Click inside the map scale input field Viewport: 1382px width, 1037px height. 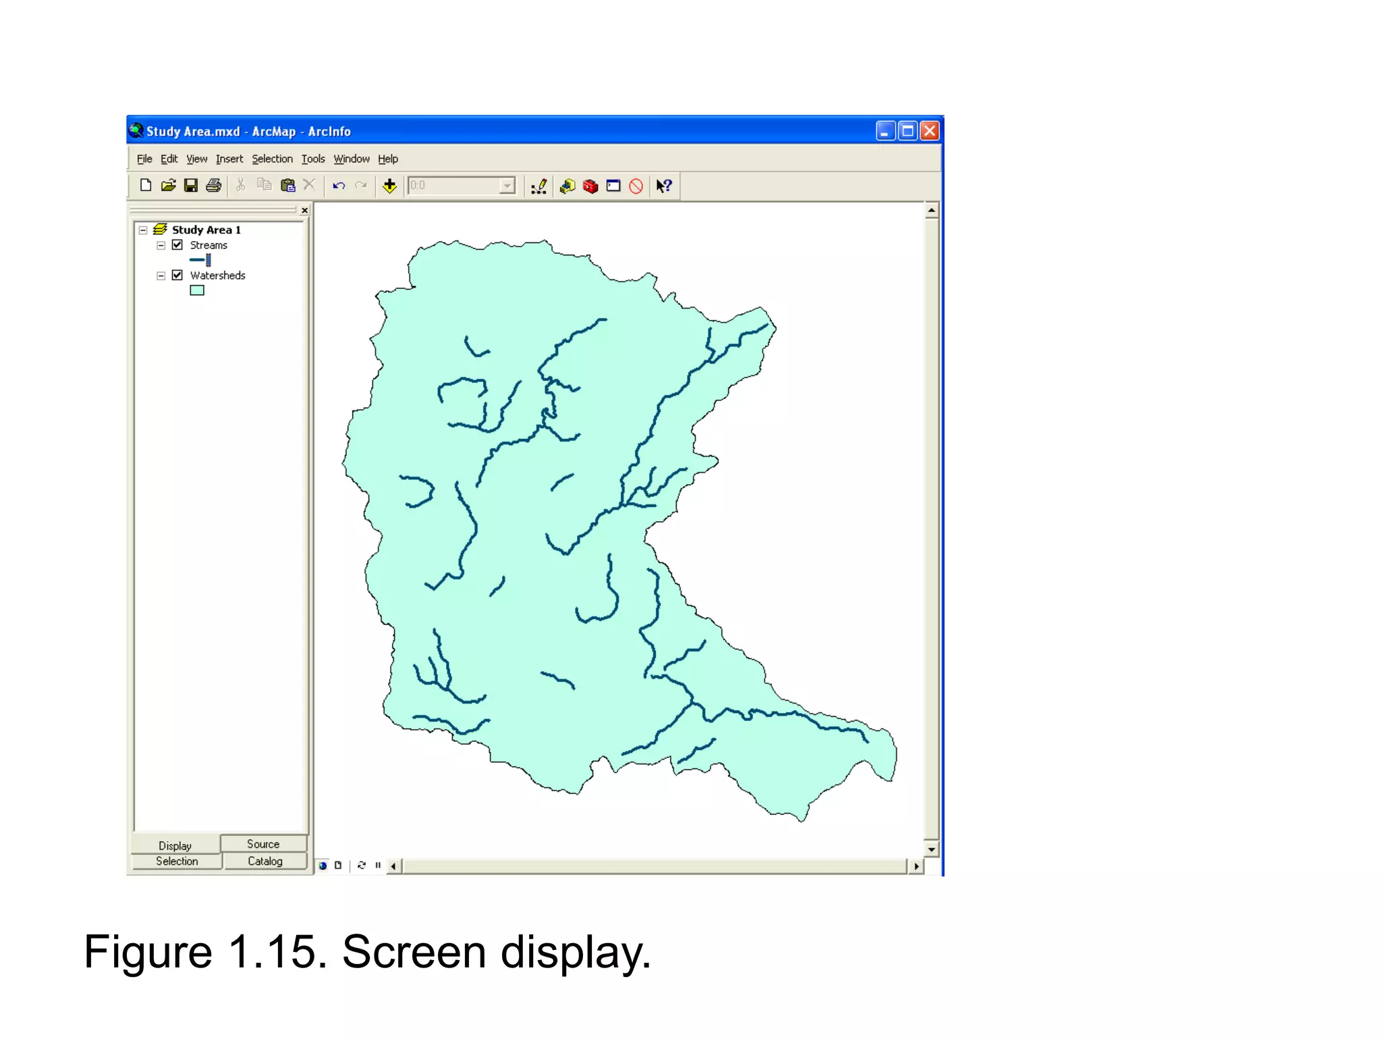tap(454, 186)
